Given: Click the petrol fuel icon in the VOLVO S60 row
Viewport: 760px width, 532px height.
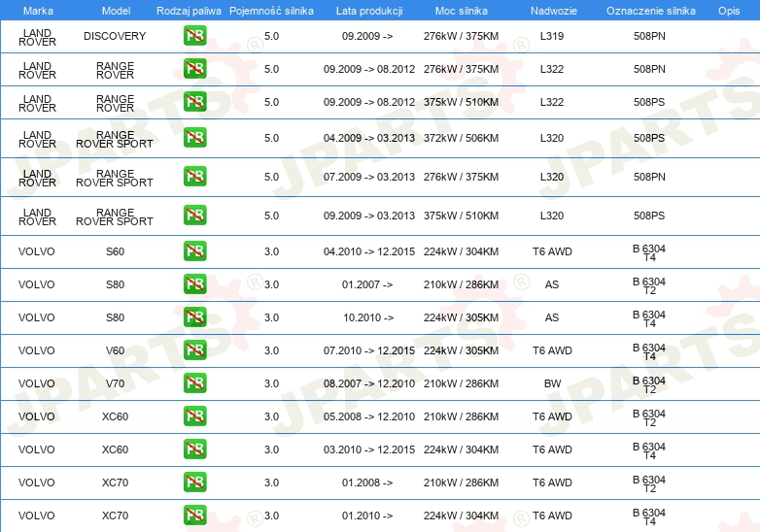Looking at the screenshot, I should 194,251.
